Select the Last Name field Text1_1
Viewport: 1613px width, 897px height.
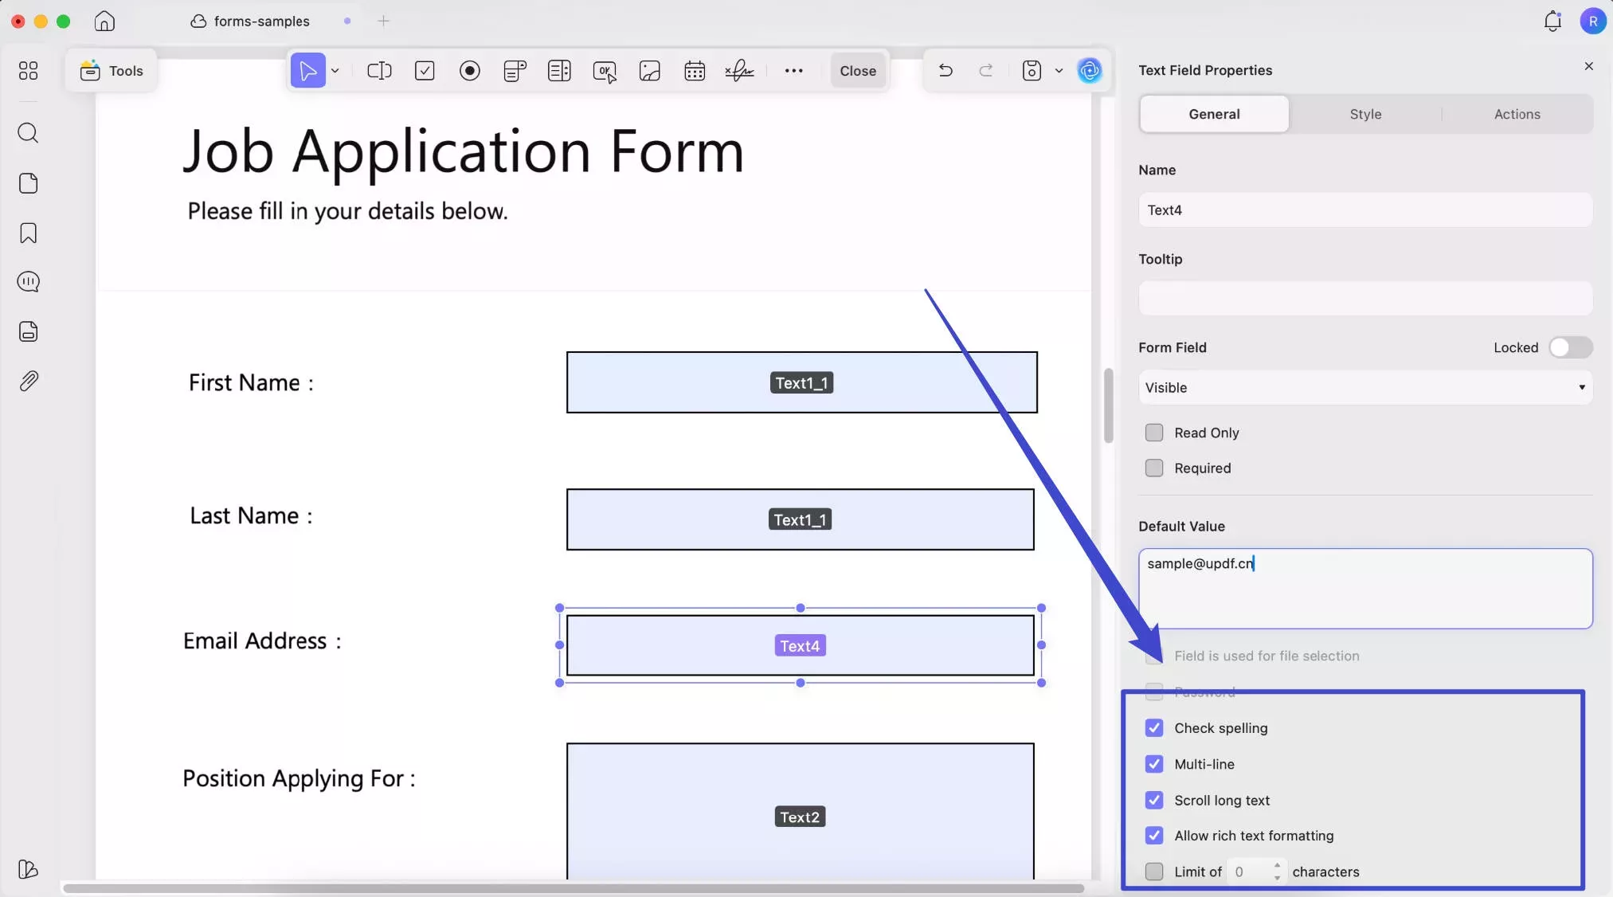(x=800, y=519)
